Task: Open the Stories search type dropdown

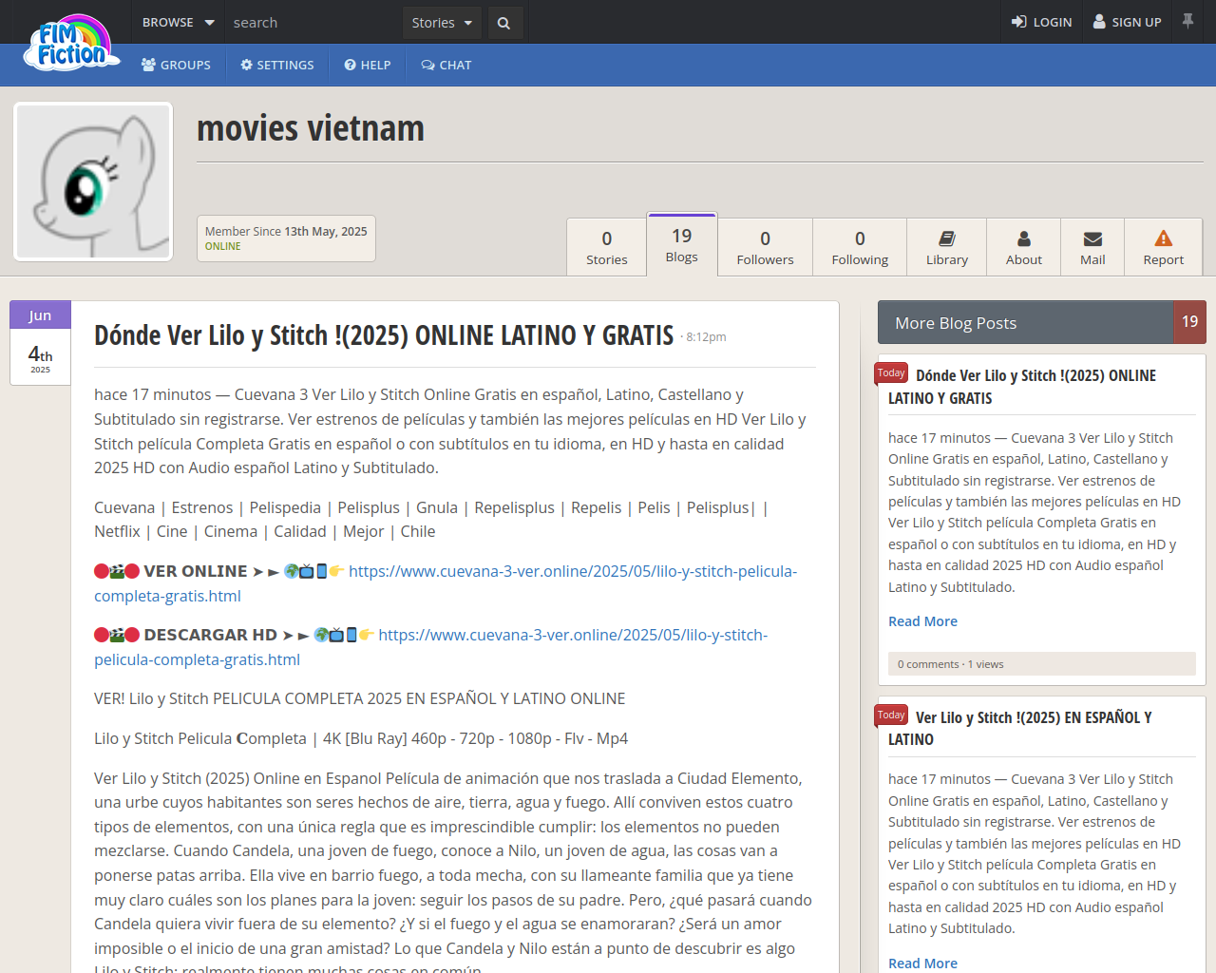Action: coord(442,23)
